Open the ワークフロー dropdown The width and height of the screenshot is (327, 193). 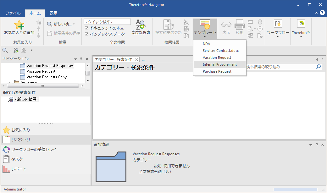(278, 29)
